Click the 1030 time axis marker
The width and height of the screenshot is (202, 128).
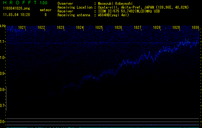tap(195, 27)
